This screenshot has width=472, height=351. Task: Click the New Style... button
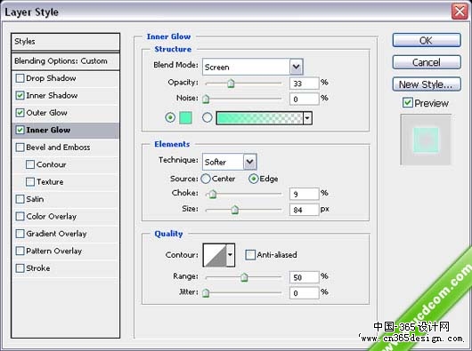click(x=427, y=84)
